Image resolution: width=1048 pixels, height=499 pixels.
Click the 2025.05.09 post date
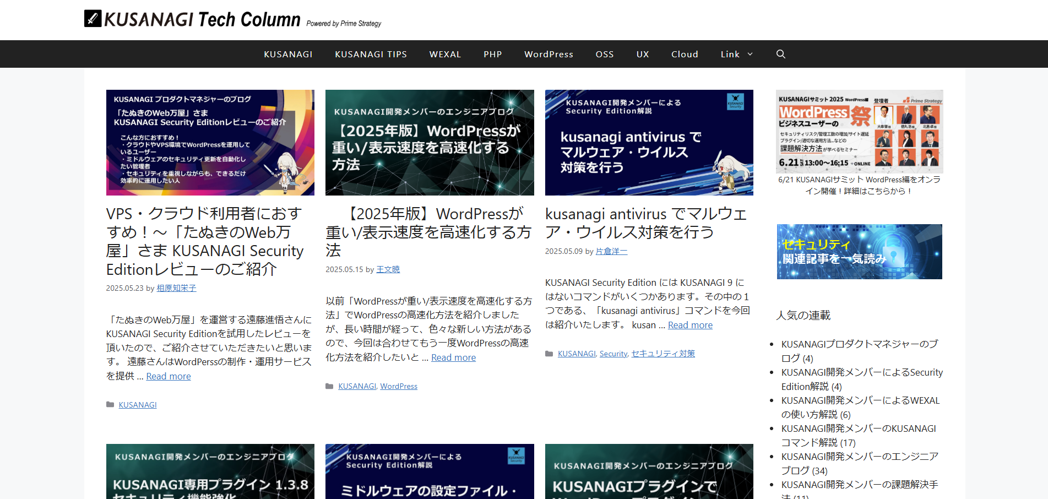pos(564,251)
